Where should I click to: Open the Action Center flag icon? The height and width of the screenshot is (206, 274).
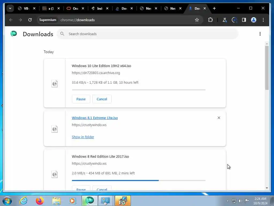click(247, 201)
